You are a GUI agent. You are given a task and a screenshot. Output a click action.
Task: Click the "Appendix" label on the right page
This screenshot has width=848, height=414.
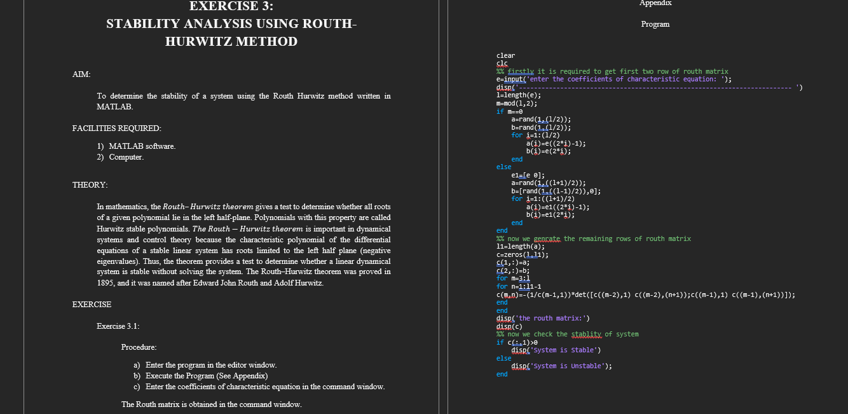656,3
